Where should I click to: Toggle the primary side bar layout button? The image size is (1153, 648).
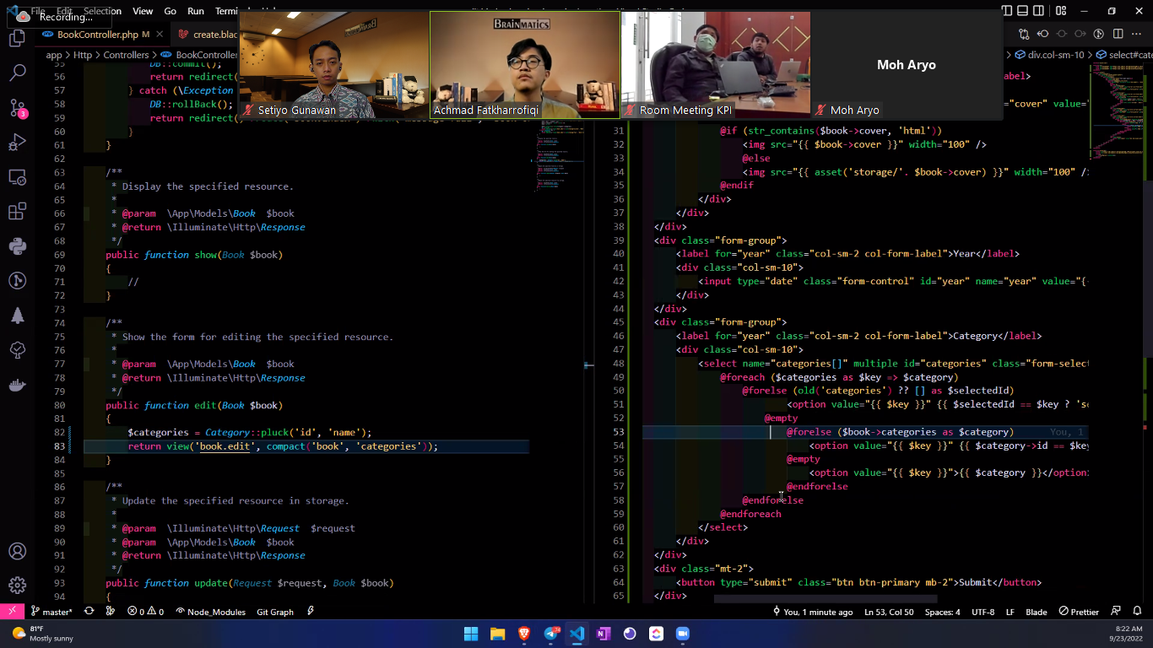click(x=1007, y=11)
